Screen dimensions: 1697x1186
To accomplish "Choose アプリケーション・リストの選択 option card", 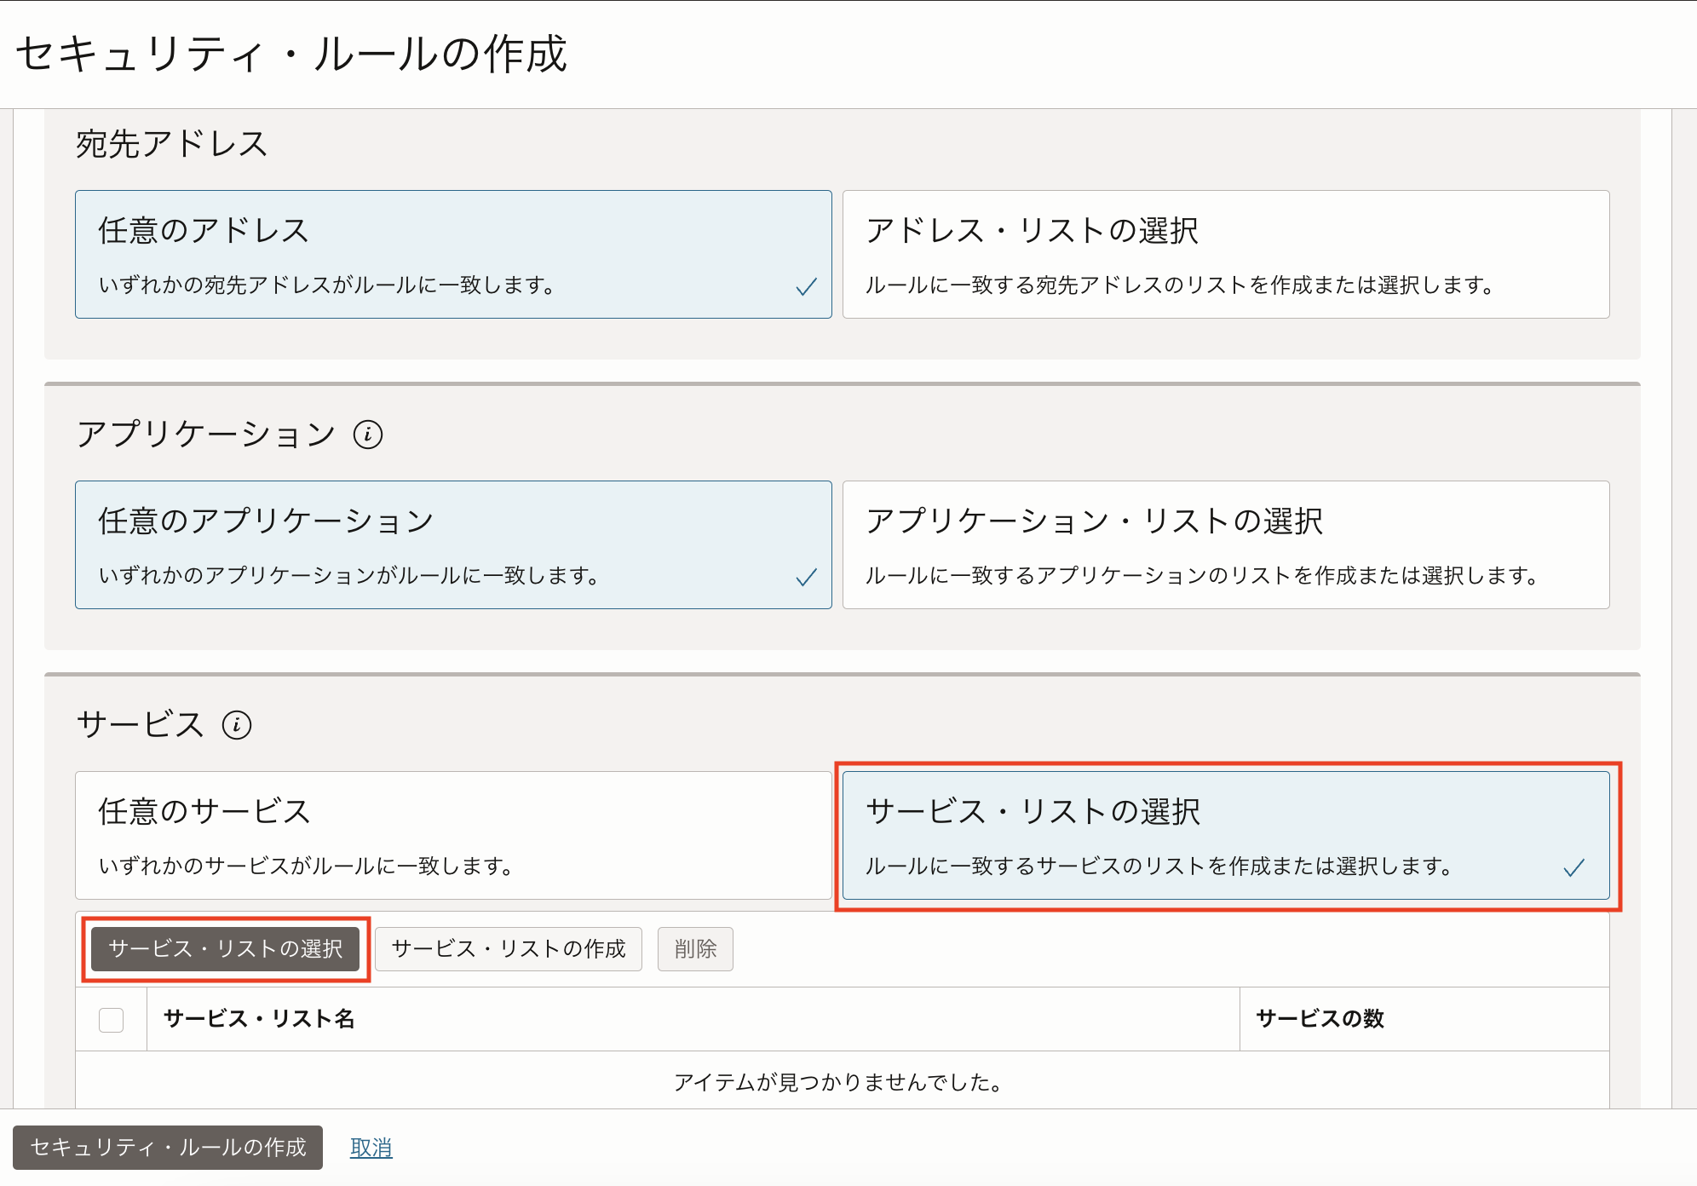I will pyautogui.click(x=1226, y=545).
